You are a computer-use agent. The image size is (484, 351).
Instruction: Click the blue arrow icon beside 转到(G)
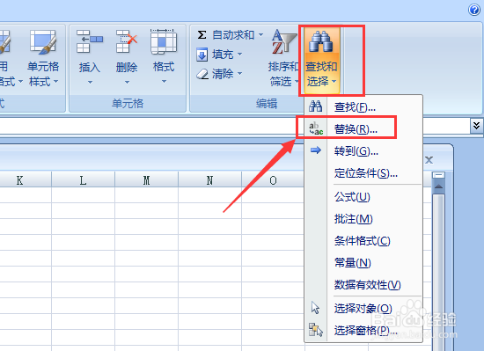pos(315,150)
